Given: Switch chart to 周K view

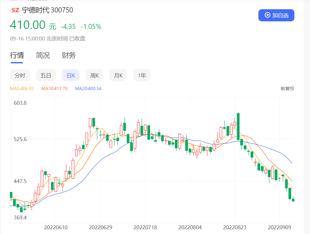Looking at the screenshot, I should [x=95, y=75].
